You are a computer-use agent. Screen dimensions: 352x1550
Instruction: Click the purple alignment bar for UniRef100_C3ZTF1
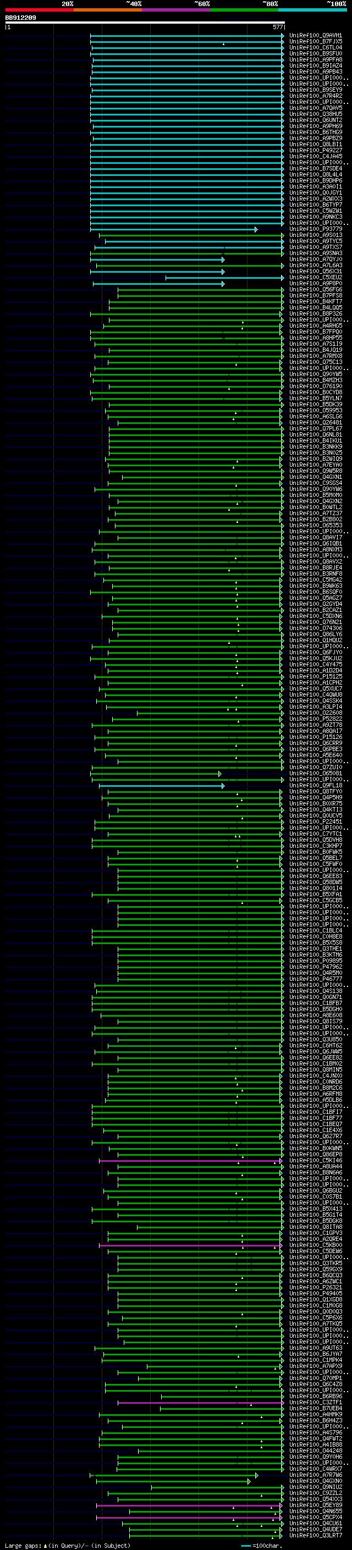201,1403
